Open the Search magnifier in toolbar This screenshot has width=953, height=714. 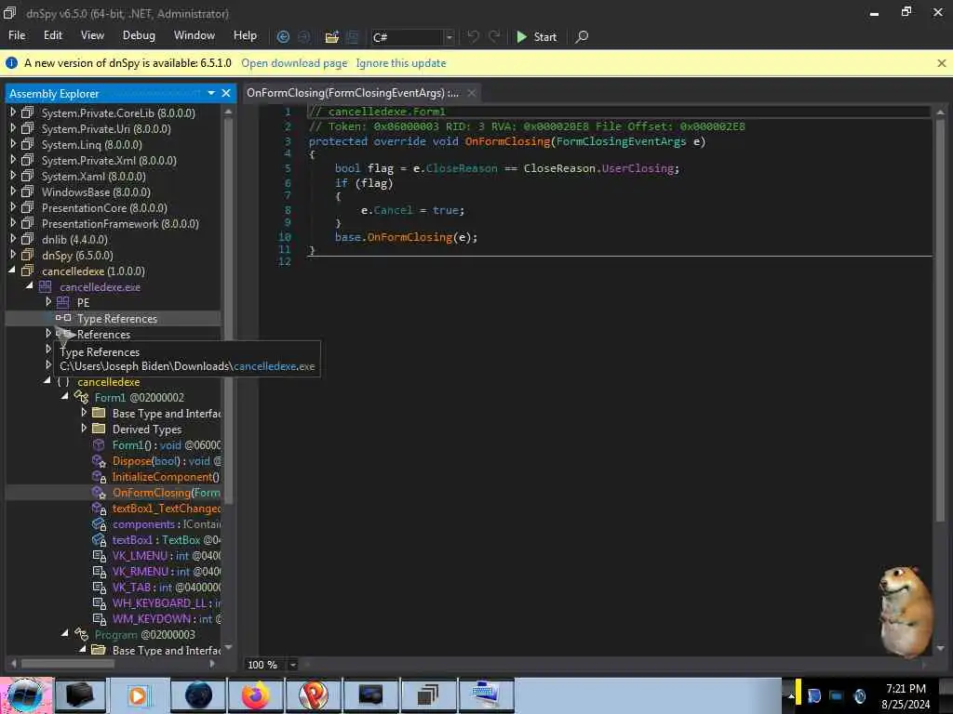582,37
